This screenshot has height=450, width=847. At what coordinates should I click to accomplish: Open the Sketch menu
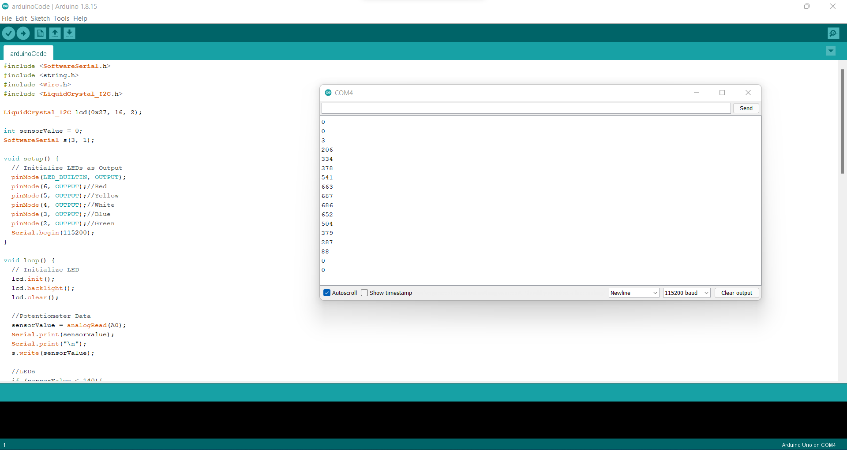pos(40,19)
